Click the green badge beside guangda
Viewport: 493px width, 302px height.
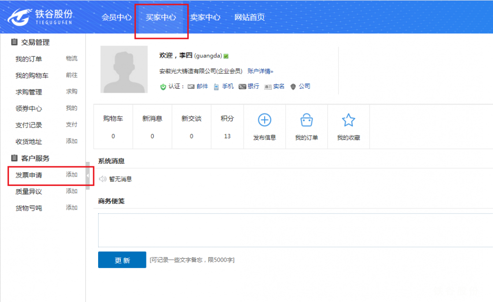click(226, 56)
